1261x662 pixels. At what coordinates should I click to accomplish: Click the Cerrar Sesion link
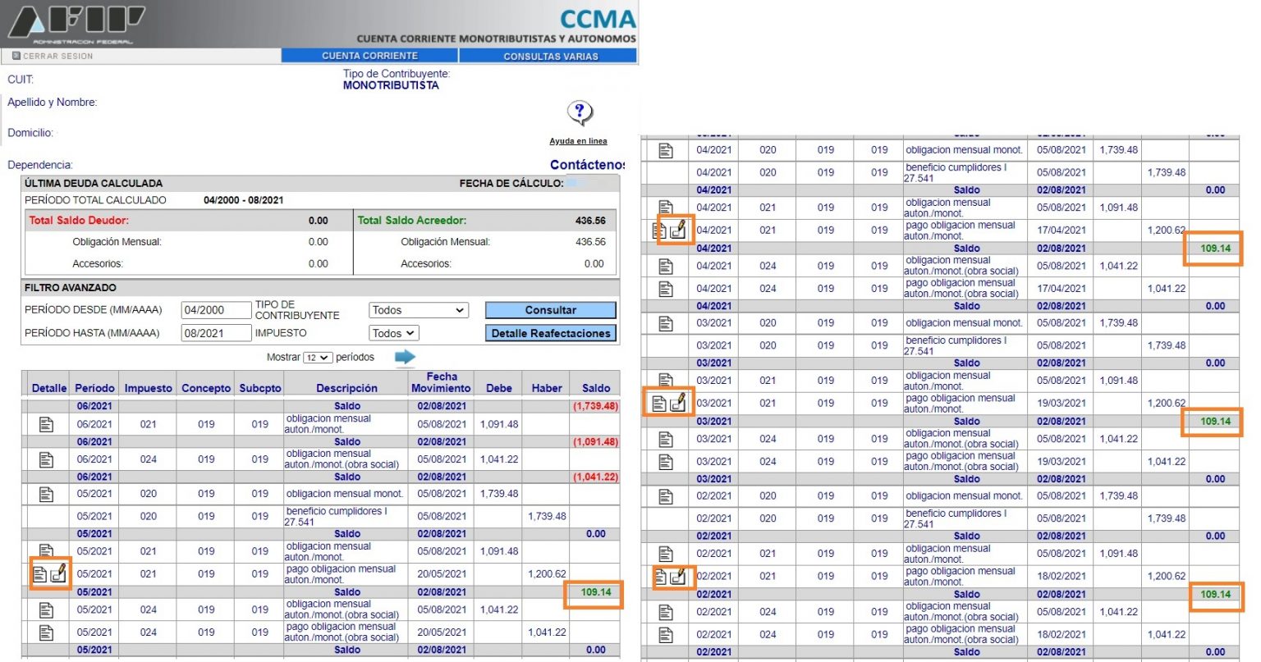pyautogui.click(x=53, y=56)
